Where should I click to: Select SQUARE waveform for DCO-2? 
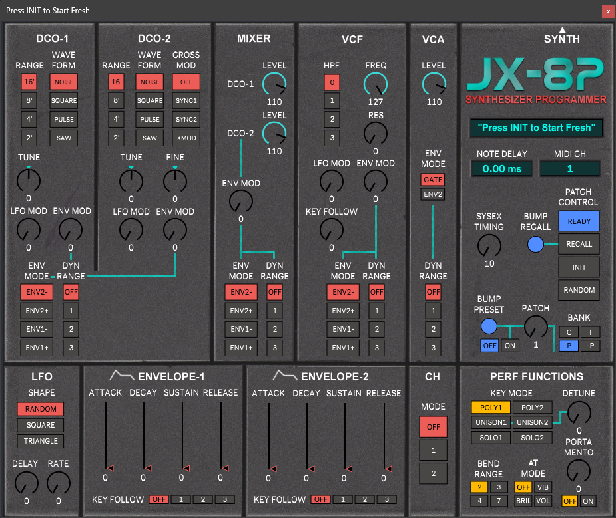pos(150,101)
